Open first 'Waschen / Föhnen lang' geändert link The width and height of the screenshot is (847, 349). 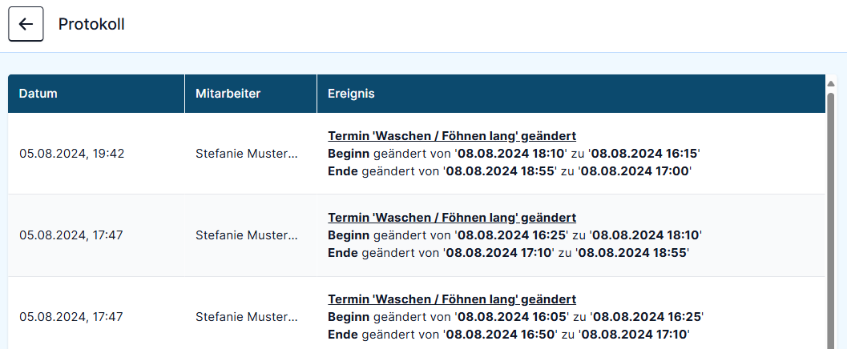(452, 136)
